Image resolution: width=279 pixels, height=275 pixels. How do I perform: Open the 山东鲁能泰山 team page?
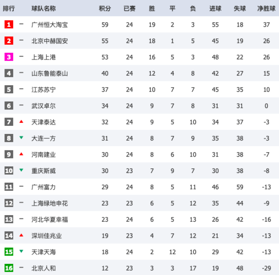click(x=49, y=73)
